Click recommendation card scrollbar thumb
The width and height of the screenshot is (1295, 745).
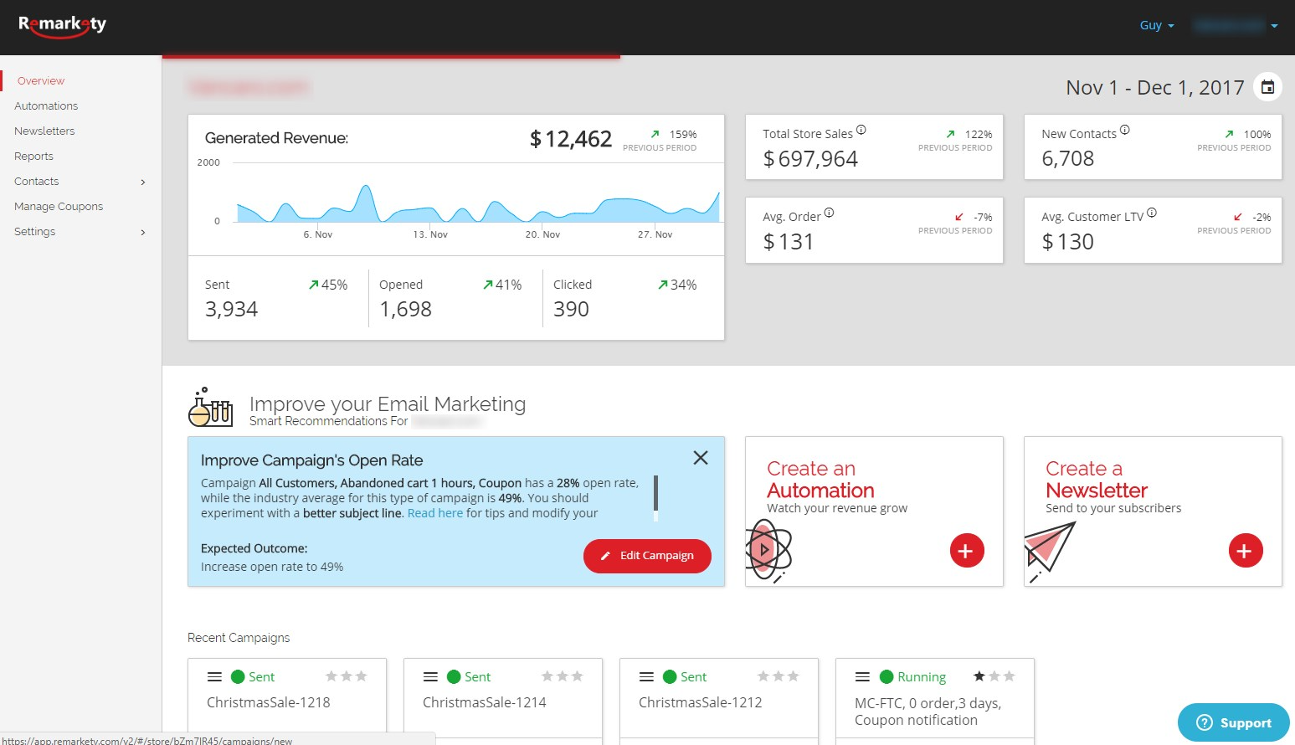tap(655, 494)
